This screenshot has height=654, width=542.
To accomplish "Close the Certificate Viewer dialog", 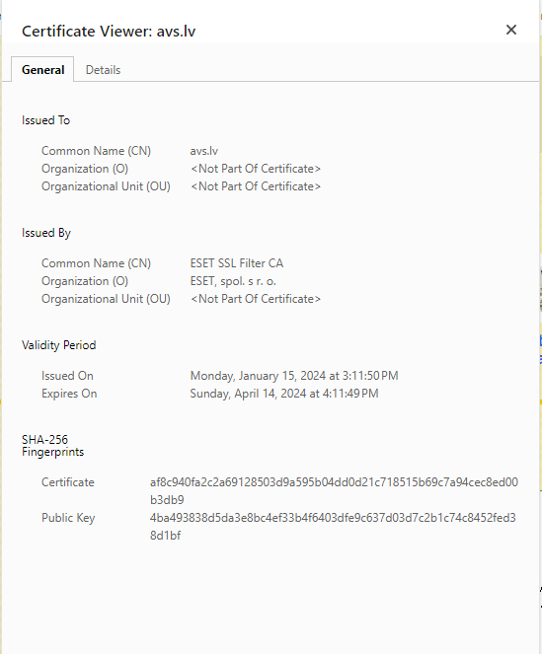I will tap(511, 30).
